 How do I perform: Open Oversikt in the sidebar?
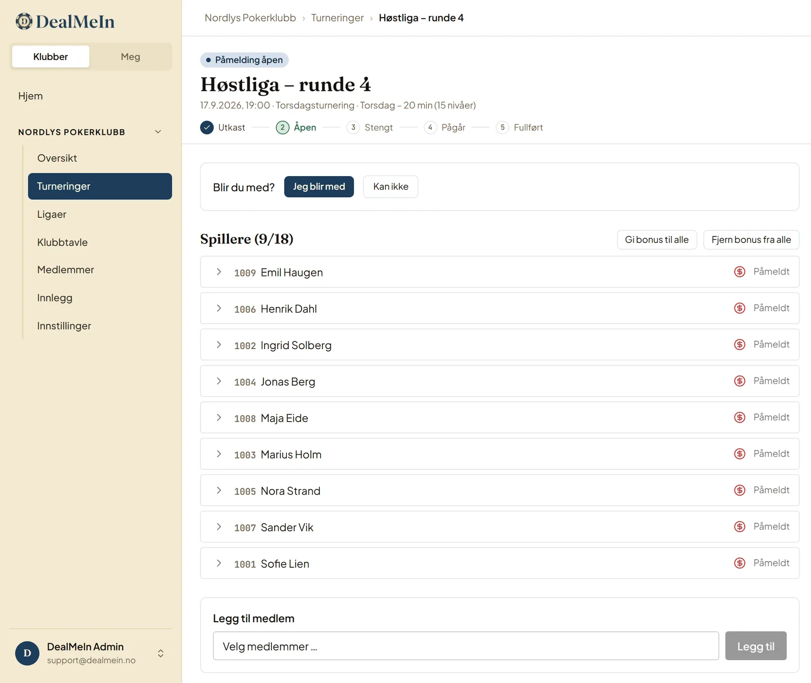pos(100,158)
